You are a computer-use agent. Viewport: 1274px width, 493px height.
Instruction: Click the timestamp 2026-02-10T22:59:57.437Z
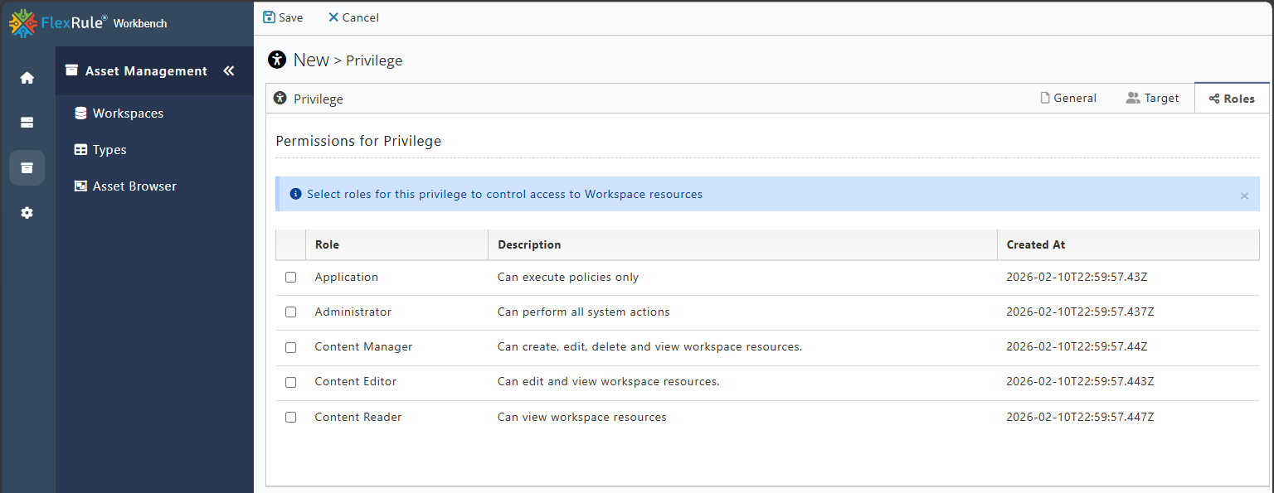[1080, 312]
